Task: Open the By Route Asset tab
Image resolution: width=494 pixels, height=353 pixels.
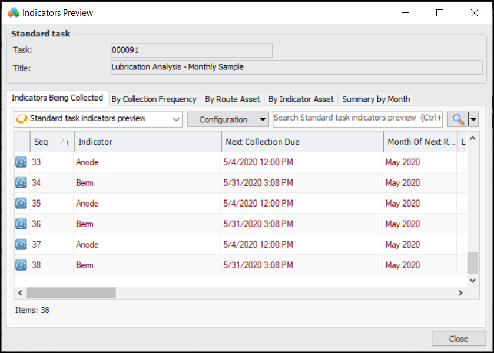Action: 233,99
